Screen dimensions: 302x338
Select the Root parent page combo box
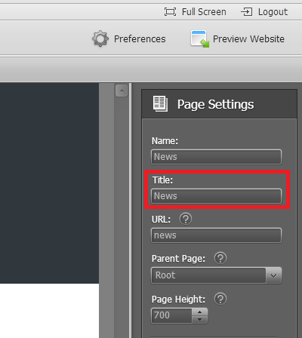pos(216,275)
